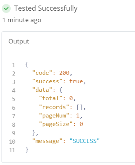Select the Output panel header
Viewport: 135px width, 165px height.
pos(68,41)
